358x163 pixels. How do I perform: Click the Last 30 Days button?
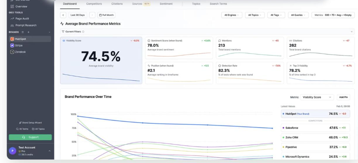pyautogui.click(x=77, y=15)
